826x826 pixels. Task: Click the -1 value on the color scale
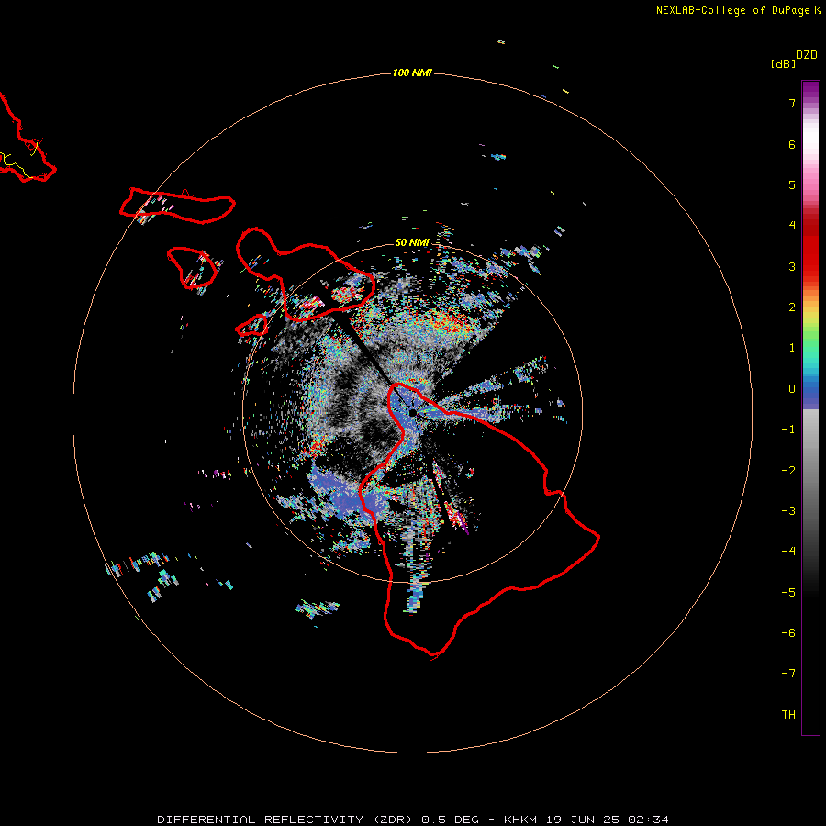788,430
